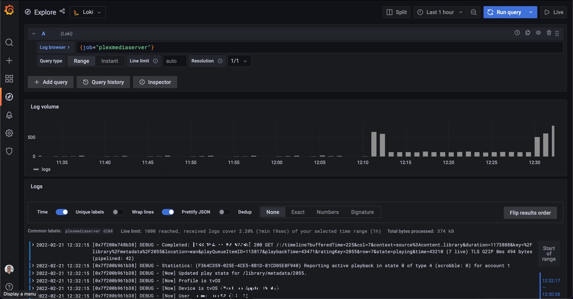
Task: Remove query A with the trash icon
Action: tap(549, 33)
